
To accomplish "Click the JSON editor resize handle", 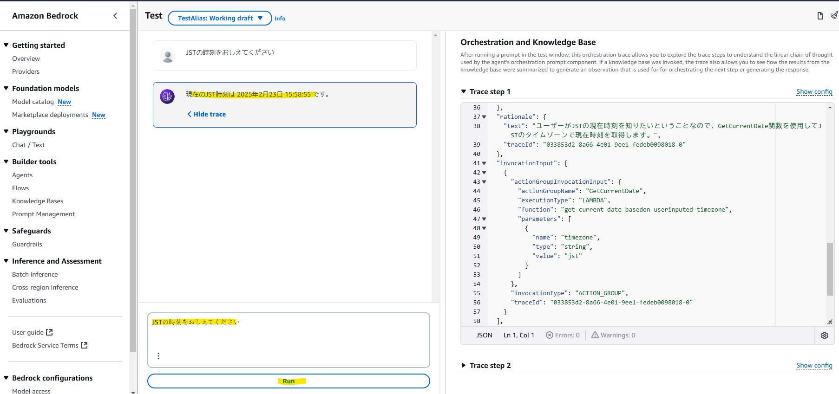I will (x=830, y=322).
